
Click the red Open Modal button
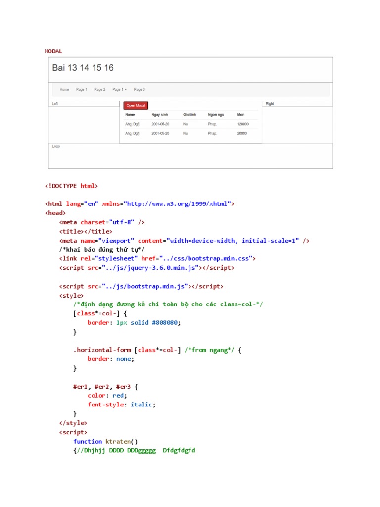click(136, 106)
